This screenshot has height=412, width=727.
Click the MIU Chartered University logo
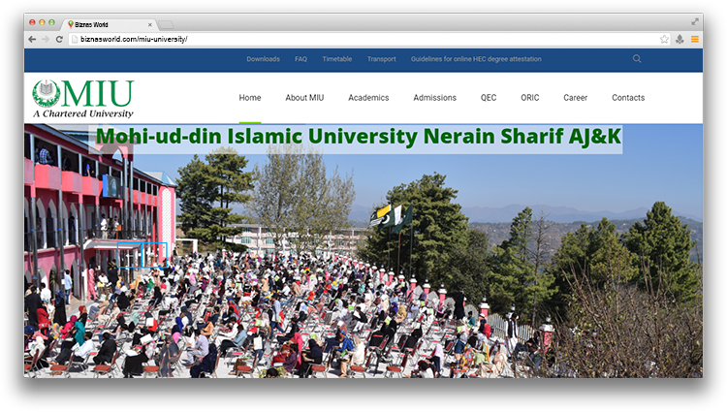(83, 98)
